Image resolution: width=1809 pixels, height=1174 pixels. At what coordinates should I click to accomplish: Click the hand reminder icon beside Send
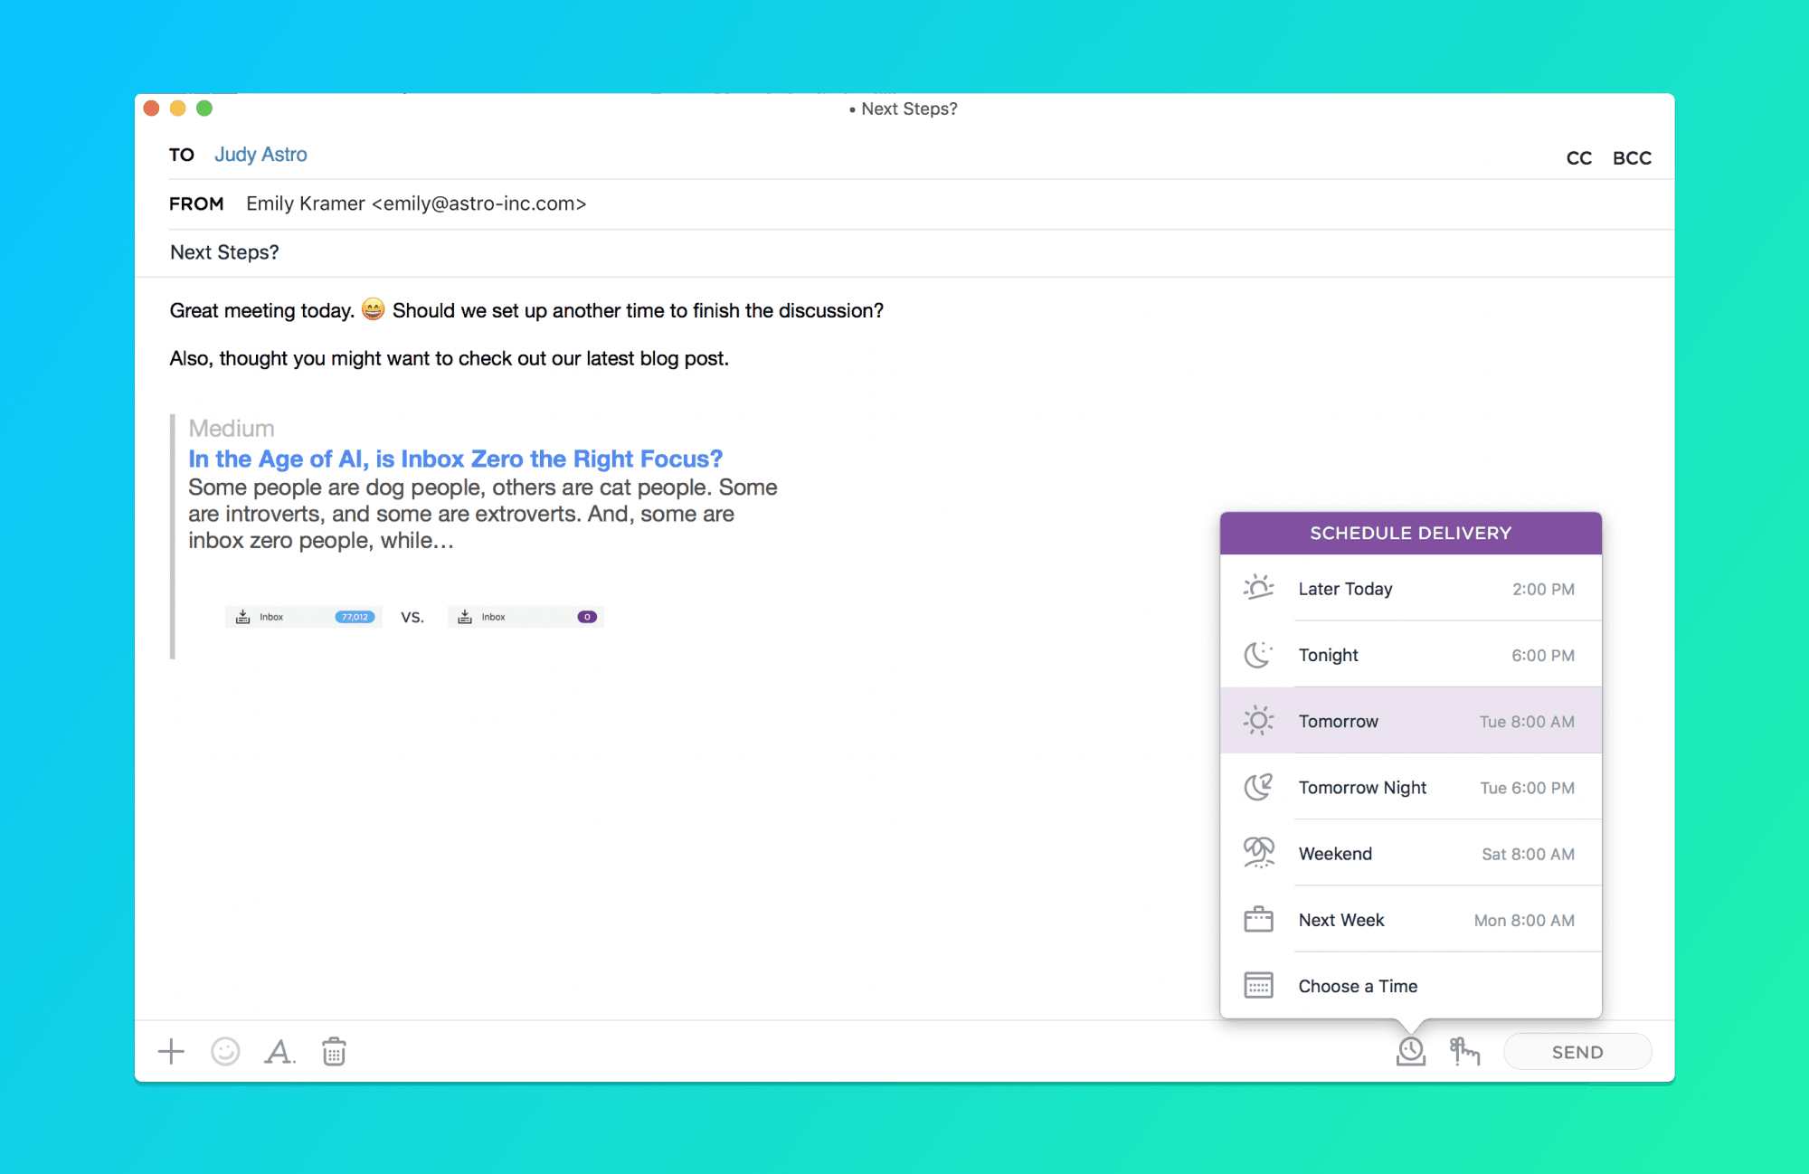[x=1464, y=1051]
